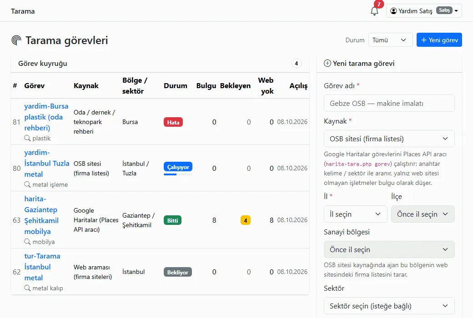Click the search icon next to metal işleme
The image size is (473, 318).
(27, 184)
